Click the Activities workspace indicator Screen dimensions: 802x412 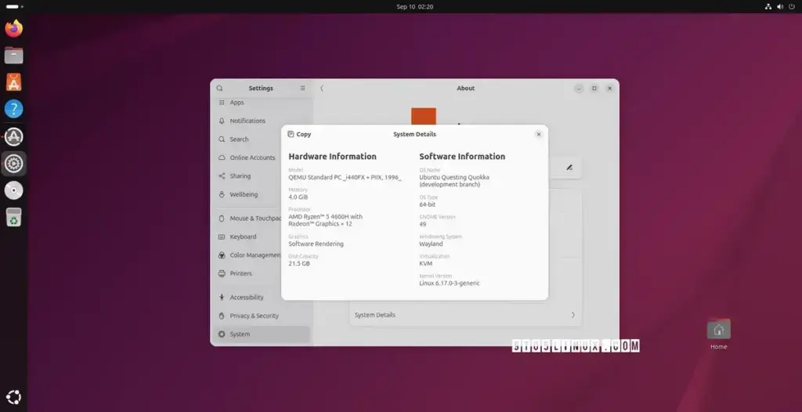click(x=14, y=6)
